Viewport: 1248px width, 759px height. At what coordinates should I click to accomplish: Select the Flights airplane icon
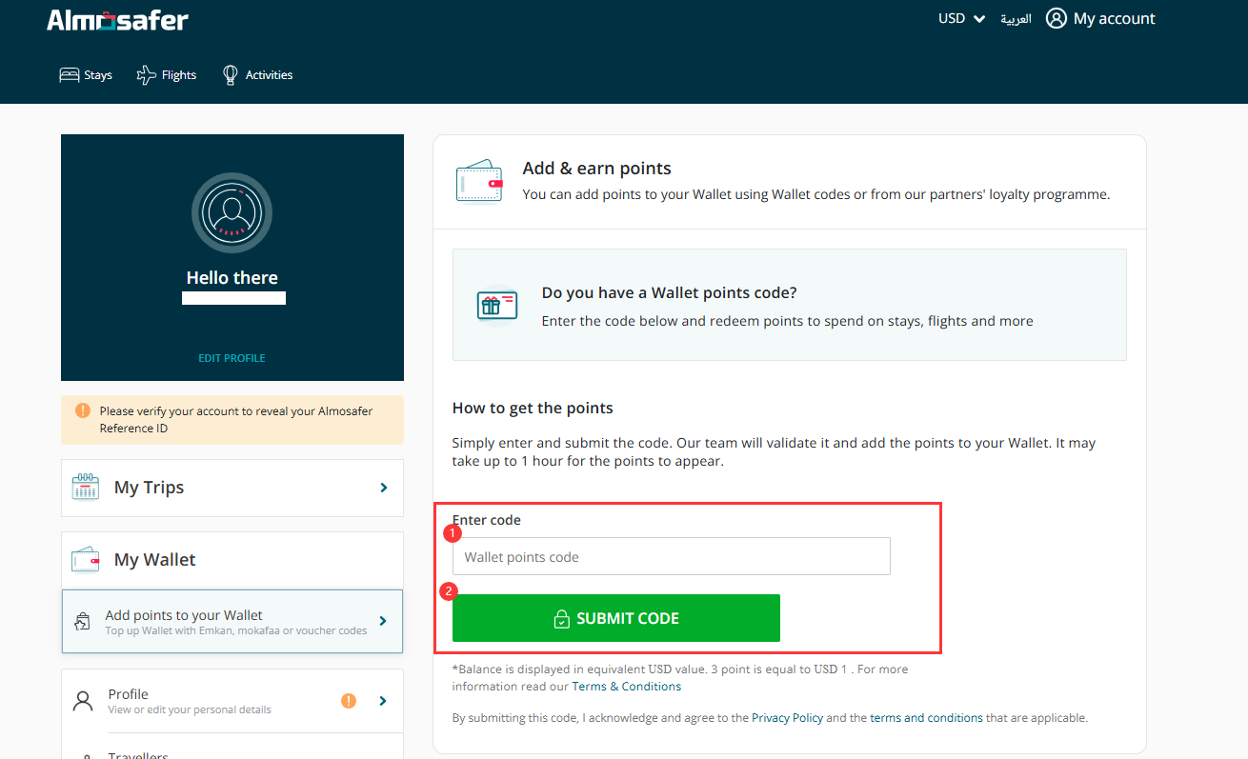tap(146, 75)
